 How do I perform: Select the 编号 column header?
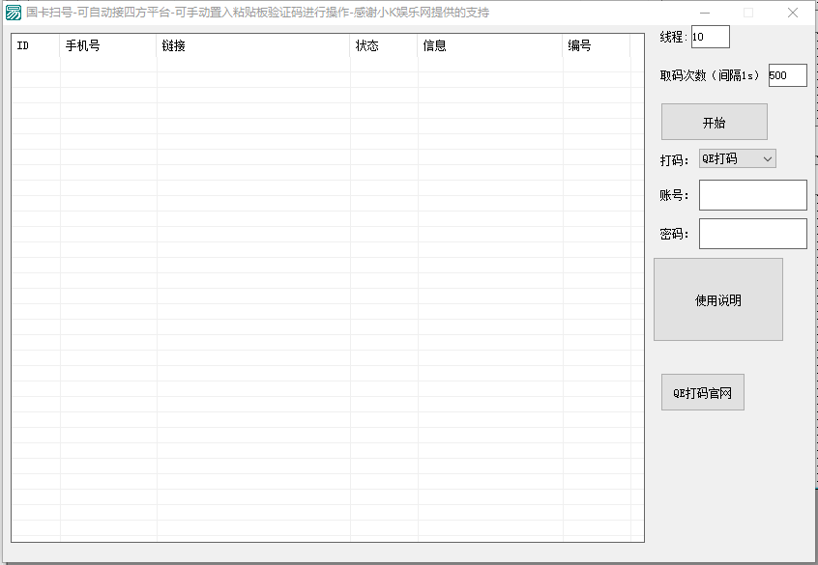(x=596, y=45)
